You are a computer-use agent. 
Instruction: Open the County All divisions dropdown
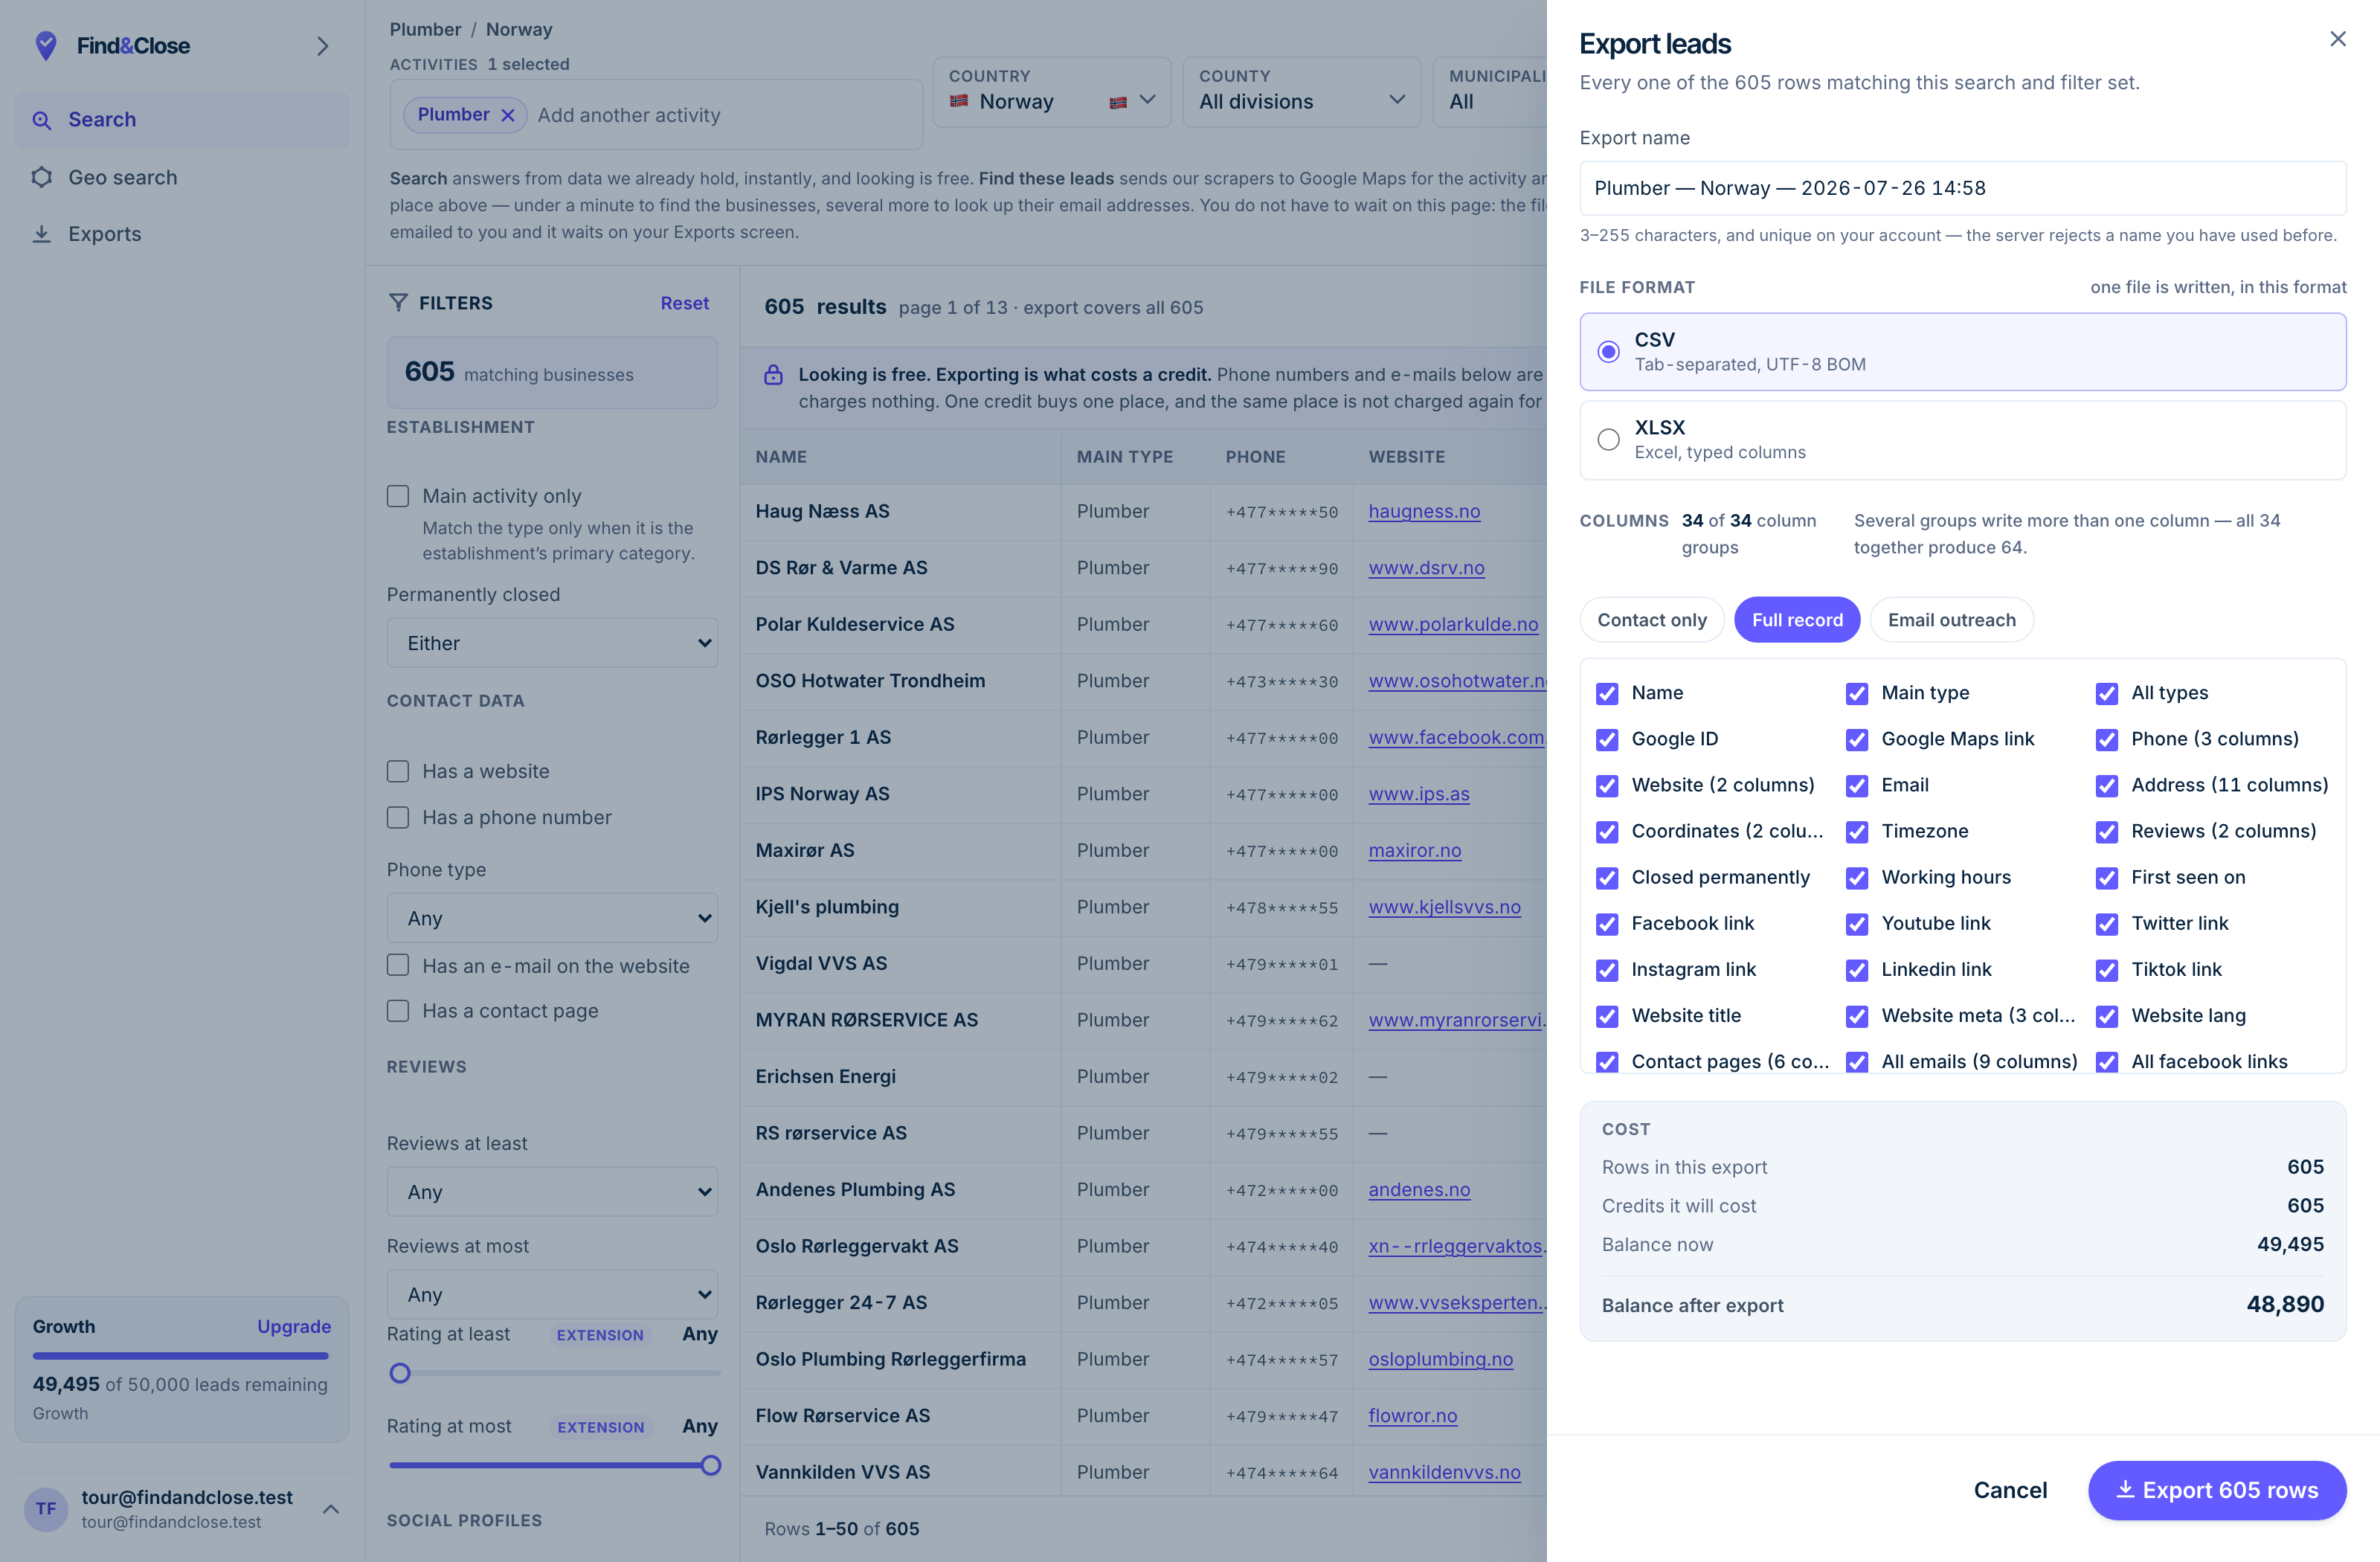coord(1301,92)
